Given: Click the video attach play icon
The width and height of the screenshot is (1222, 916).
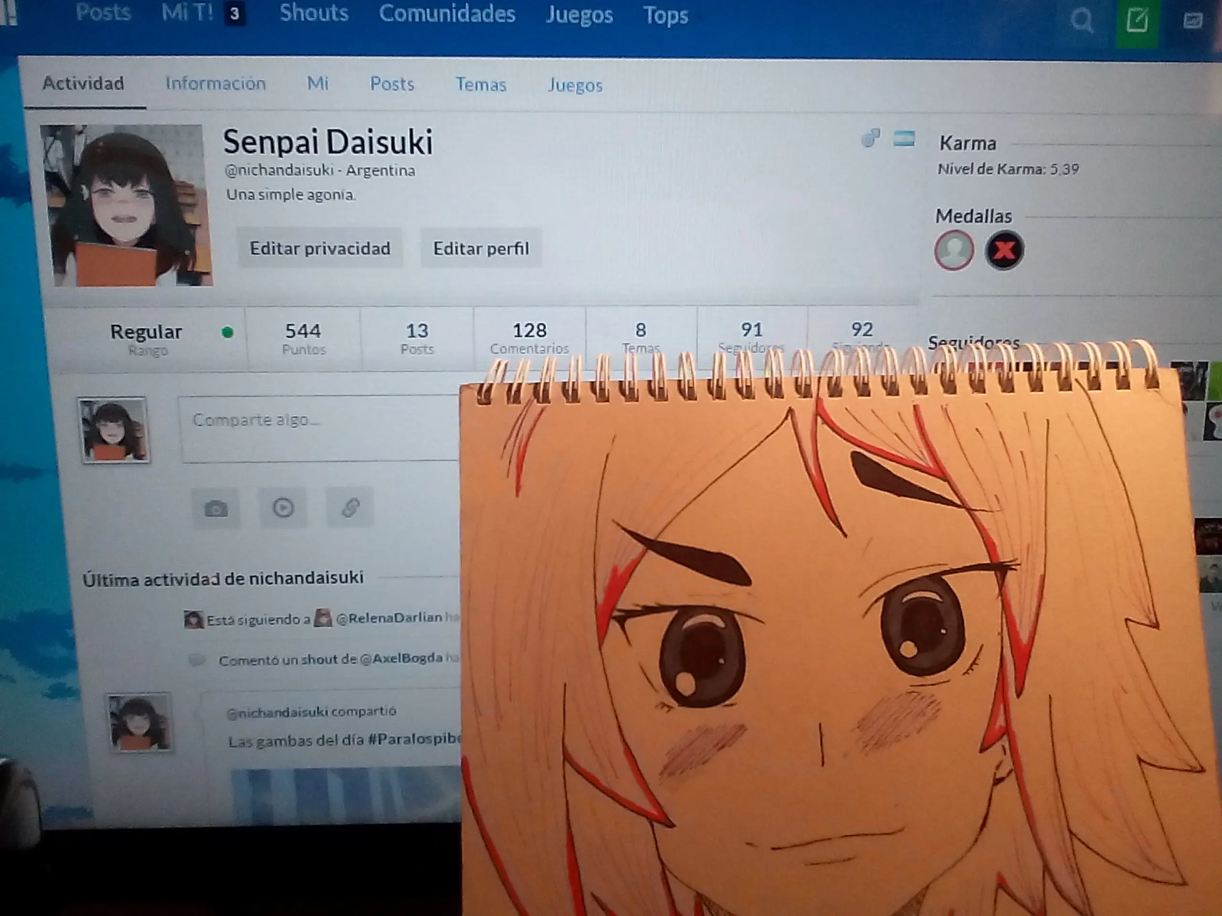Looking at the screenshot, I should pos(284,508).
